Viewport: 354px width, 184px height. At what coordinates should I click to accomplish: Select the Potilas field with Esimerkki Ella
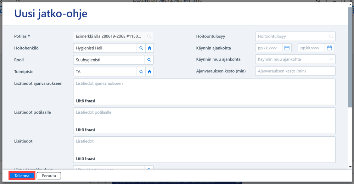click(x=109, y=36)
